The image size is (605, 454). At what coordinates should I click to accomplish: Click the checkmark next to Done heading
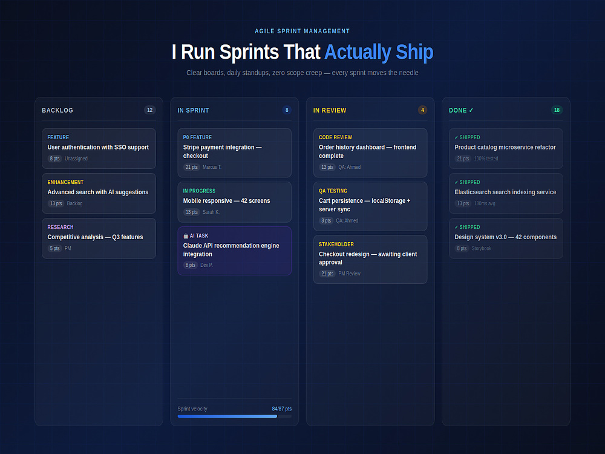(471, 110)
